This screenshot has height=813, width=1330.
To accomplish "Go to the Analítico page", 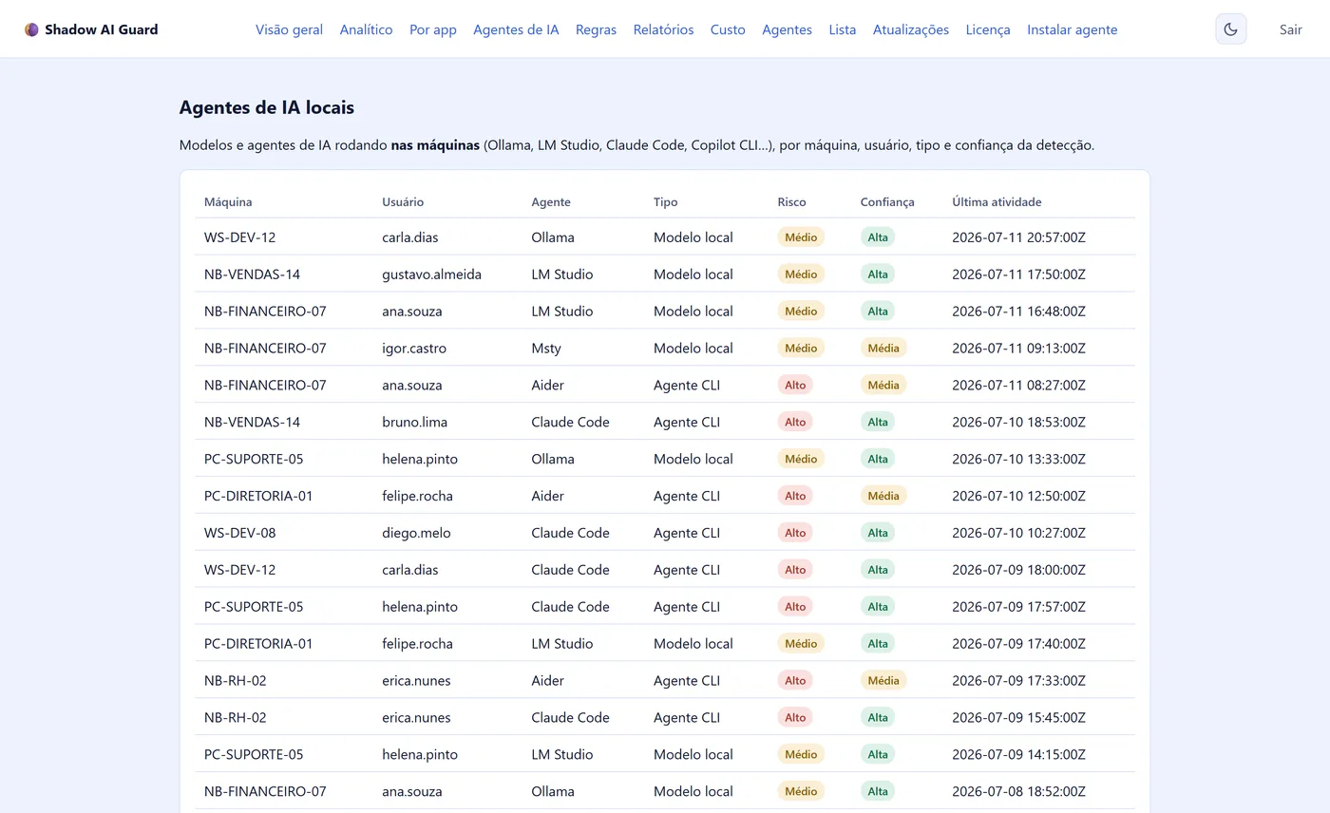I will pos(366,29).
